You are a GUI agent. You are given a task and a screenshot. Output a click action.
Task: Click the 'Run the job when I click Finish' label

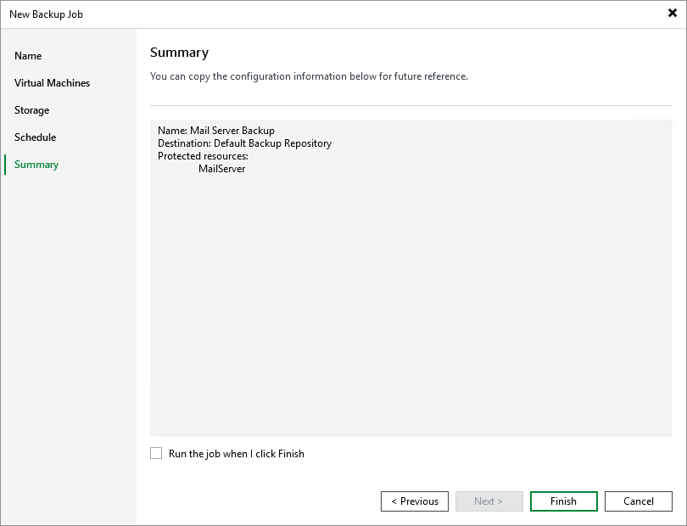236,454
